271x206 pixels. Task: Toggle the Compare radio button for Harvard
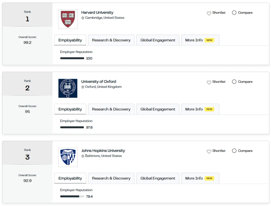234,13
